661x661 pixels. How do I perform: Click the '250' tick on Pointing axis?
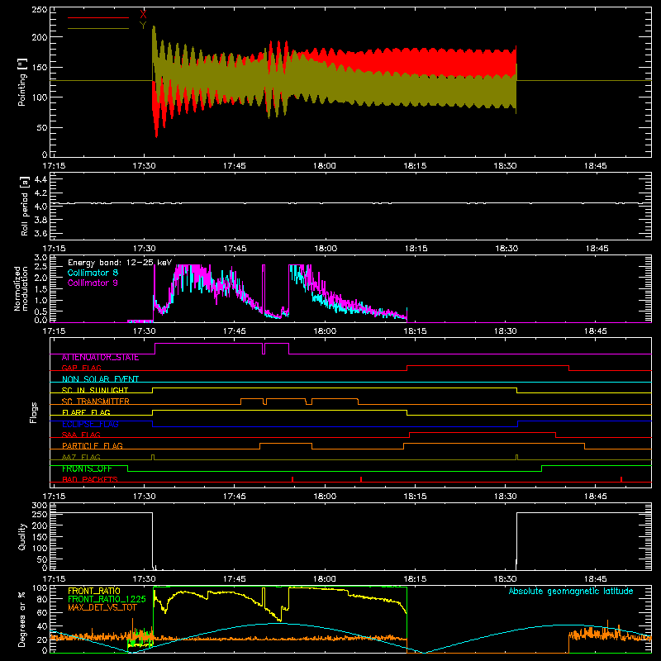tap(40, 10)
